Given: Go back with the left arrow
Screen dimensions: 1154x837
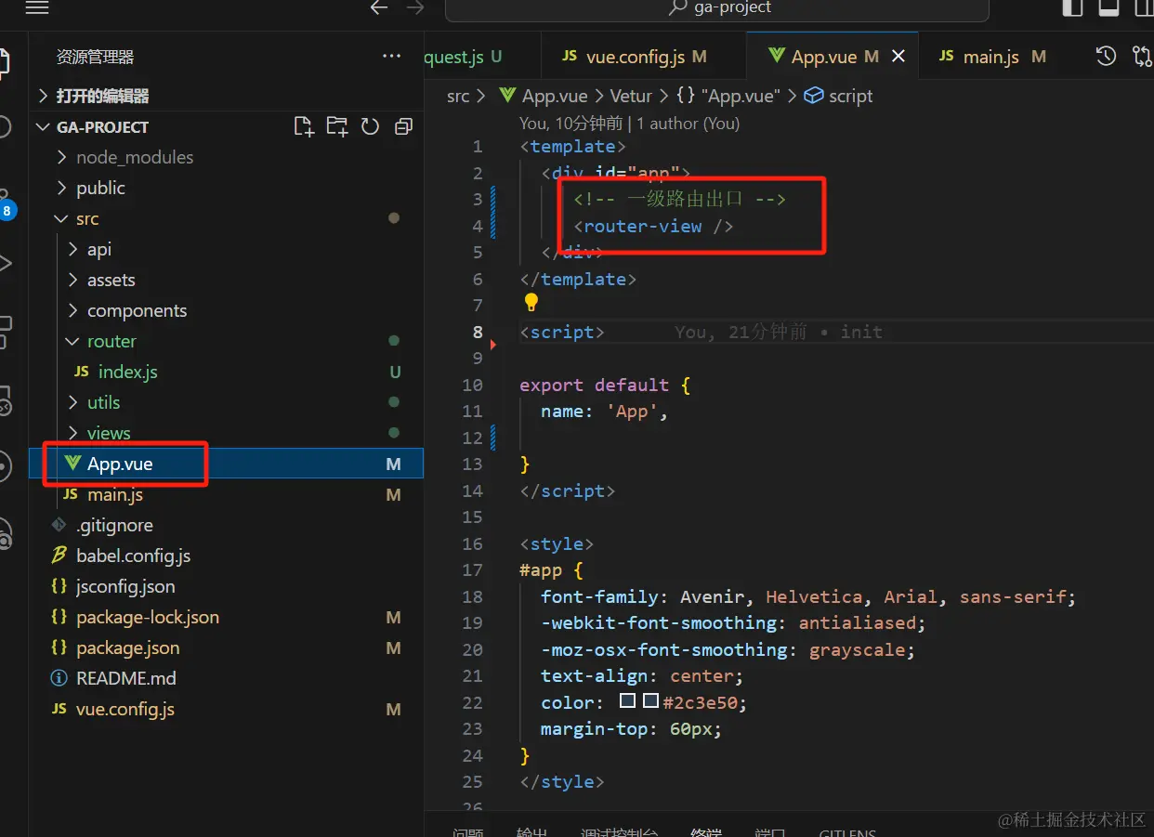Looking at the screenshot, I should coord(378,7).
